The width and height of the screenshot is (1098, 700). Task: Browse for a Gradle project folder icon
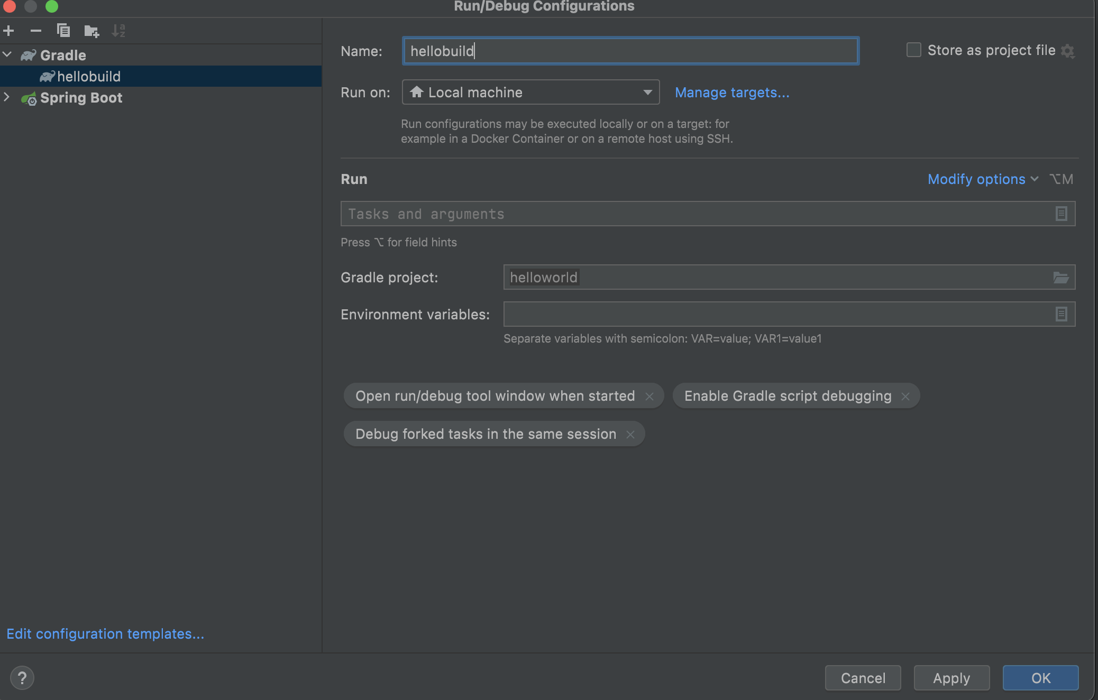click(1061, 278)
